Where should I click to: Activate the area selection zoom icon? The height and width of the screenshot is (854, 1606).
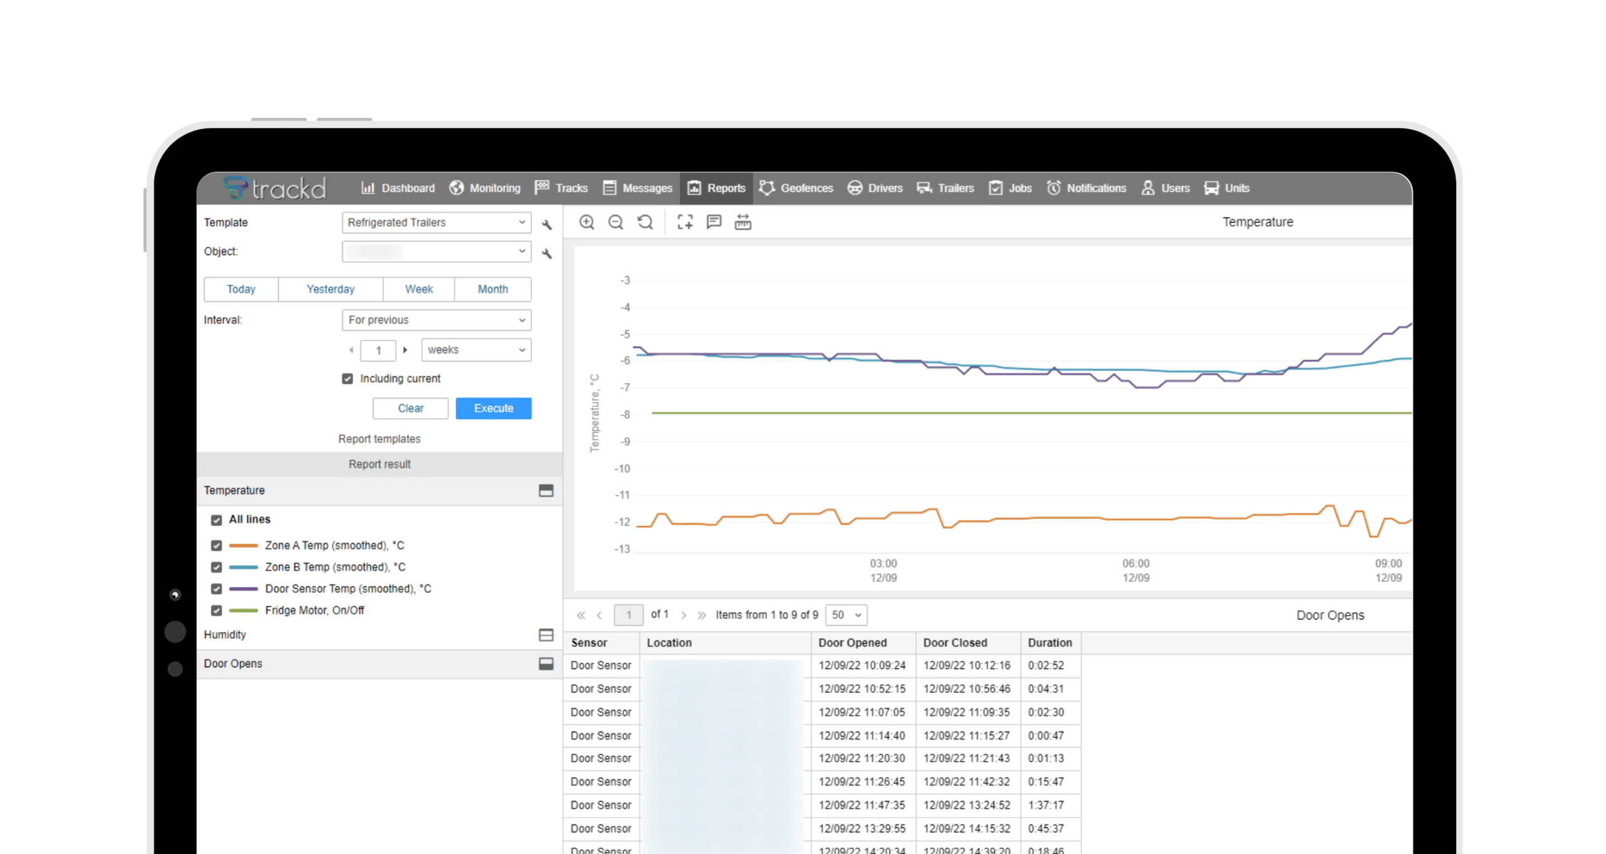point(684,222)
